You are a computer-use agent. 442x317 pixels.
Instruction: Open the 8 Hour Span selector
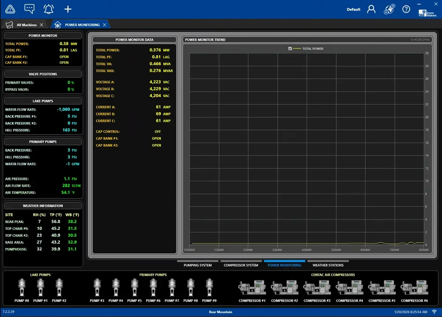(421, 39)
